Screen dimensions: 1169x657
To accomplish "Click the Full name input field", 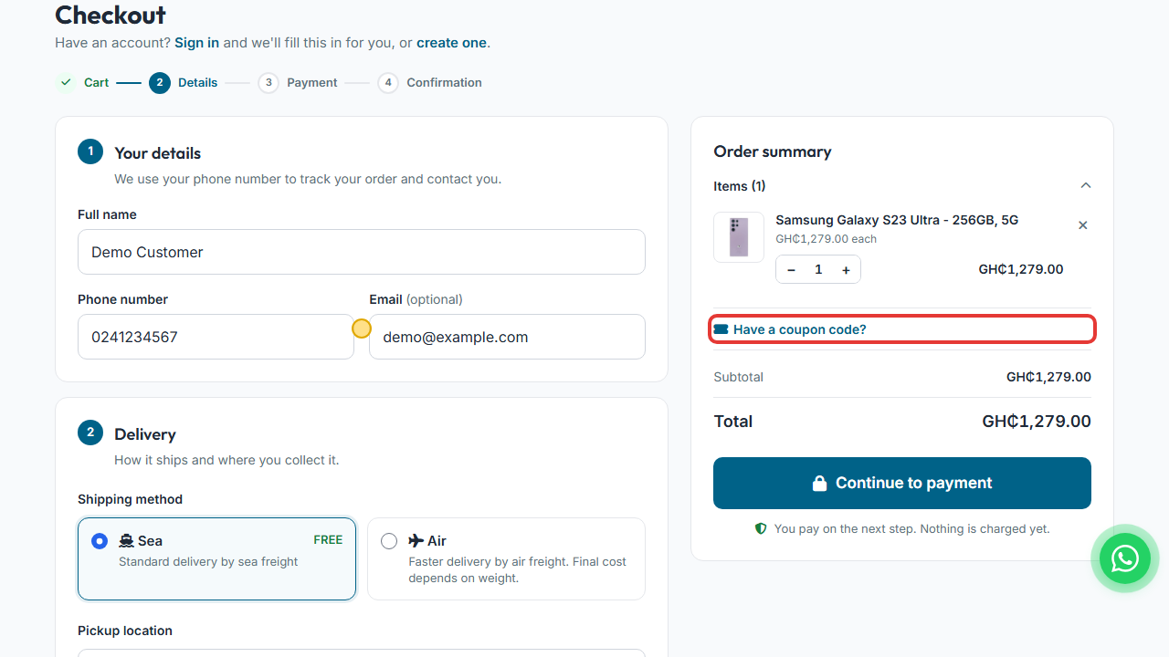I will [x=362, y=252].
